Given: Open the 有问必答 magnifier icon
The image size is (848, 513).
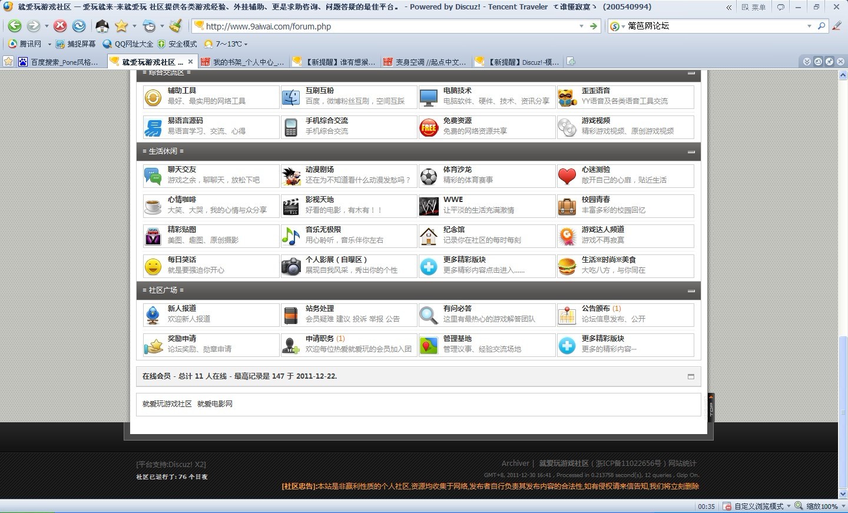Looking at the screenshot, I should coord(429,315).
